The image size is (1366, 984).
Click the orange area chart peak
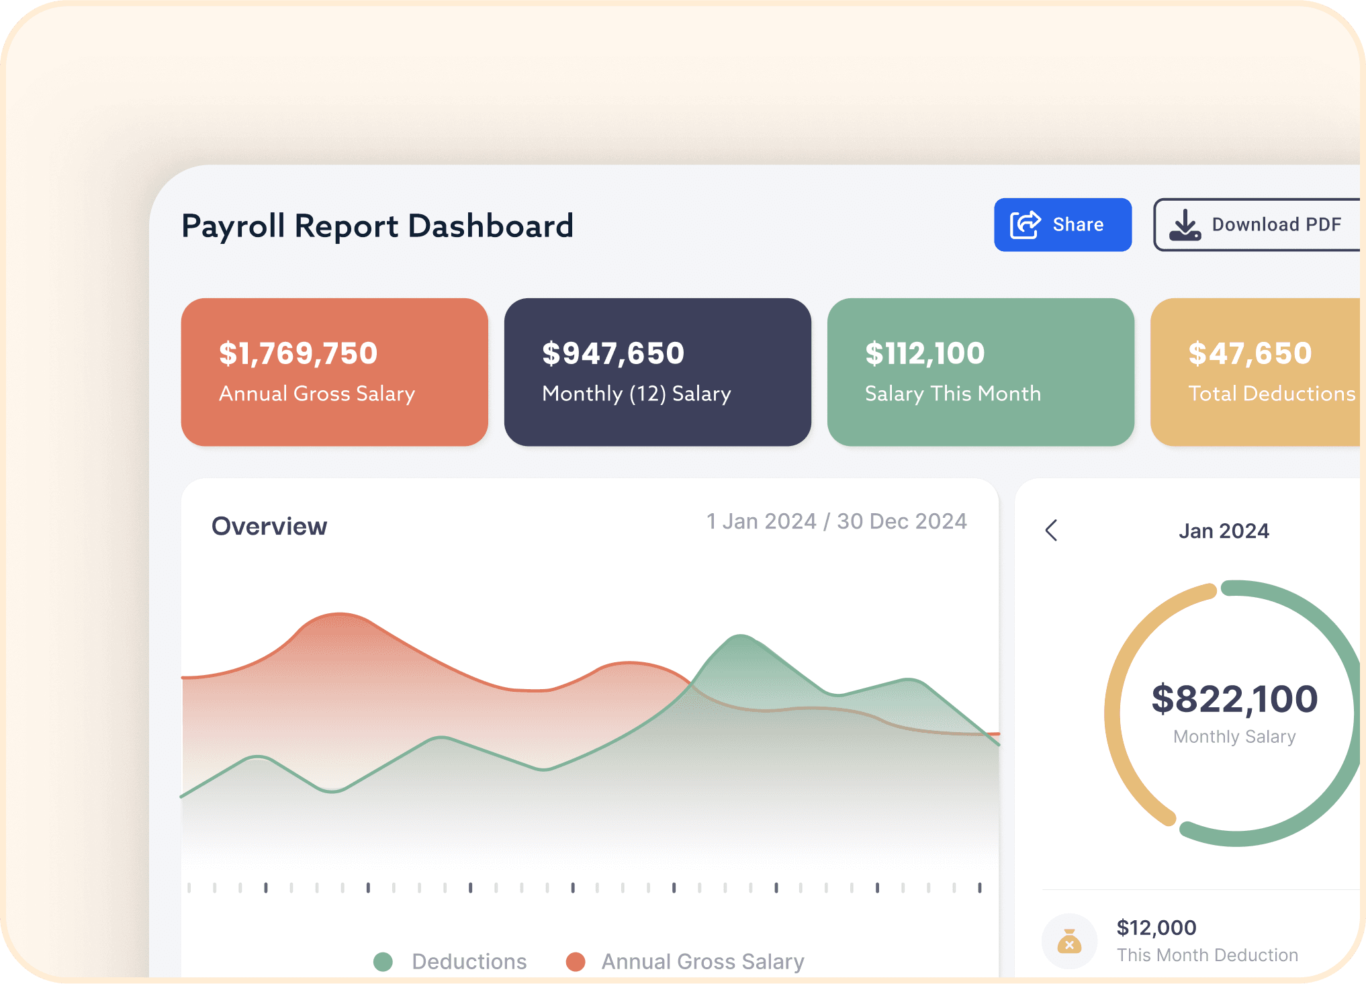pyautogui.click(x=340, y=614)
